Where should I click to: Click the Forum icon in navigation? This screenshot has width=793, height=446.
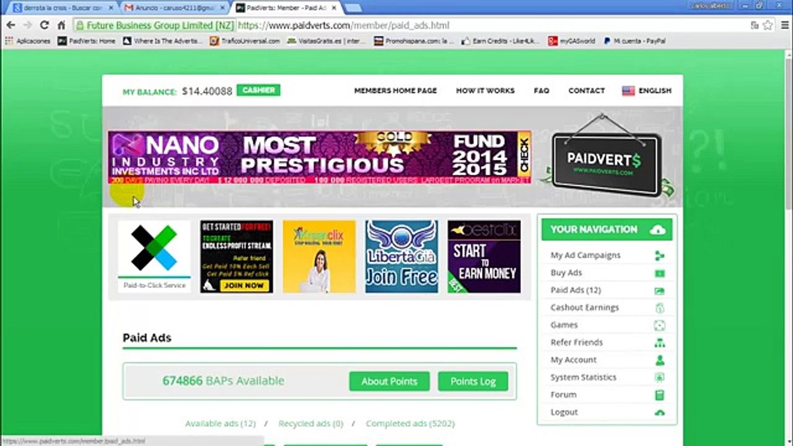pos(659,395)
